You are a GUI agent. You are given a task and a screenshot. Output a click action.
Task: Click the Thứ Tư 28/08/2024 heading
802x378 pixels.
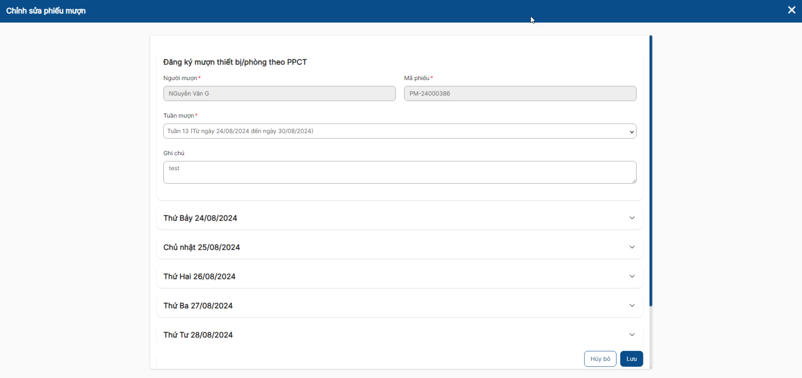click(198, 335)
